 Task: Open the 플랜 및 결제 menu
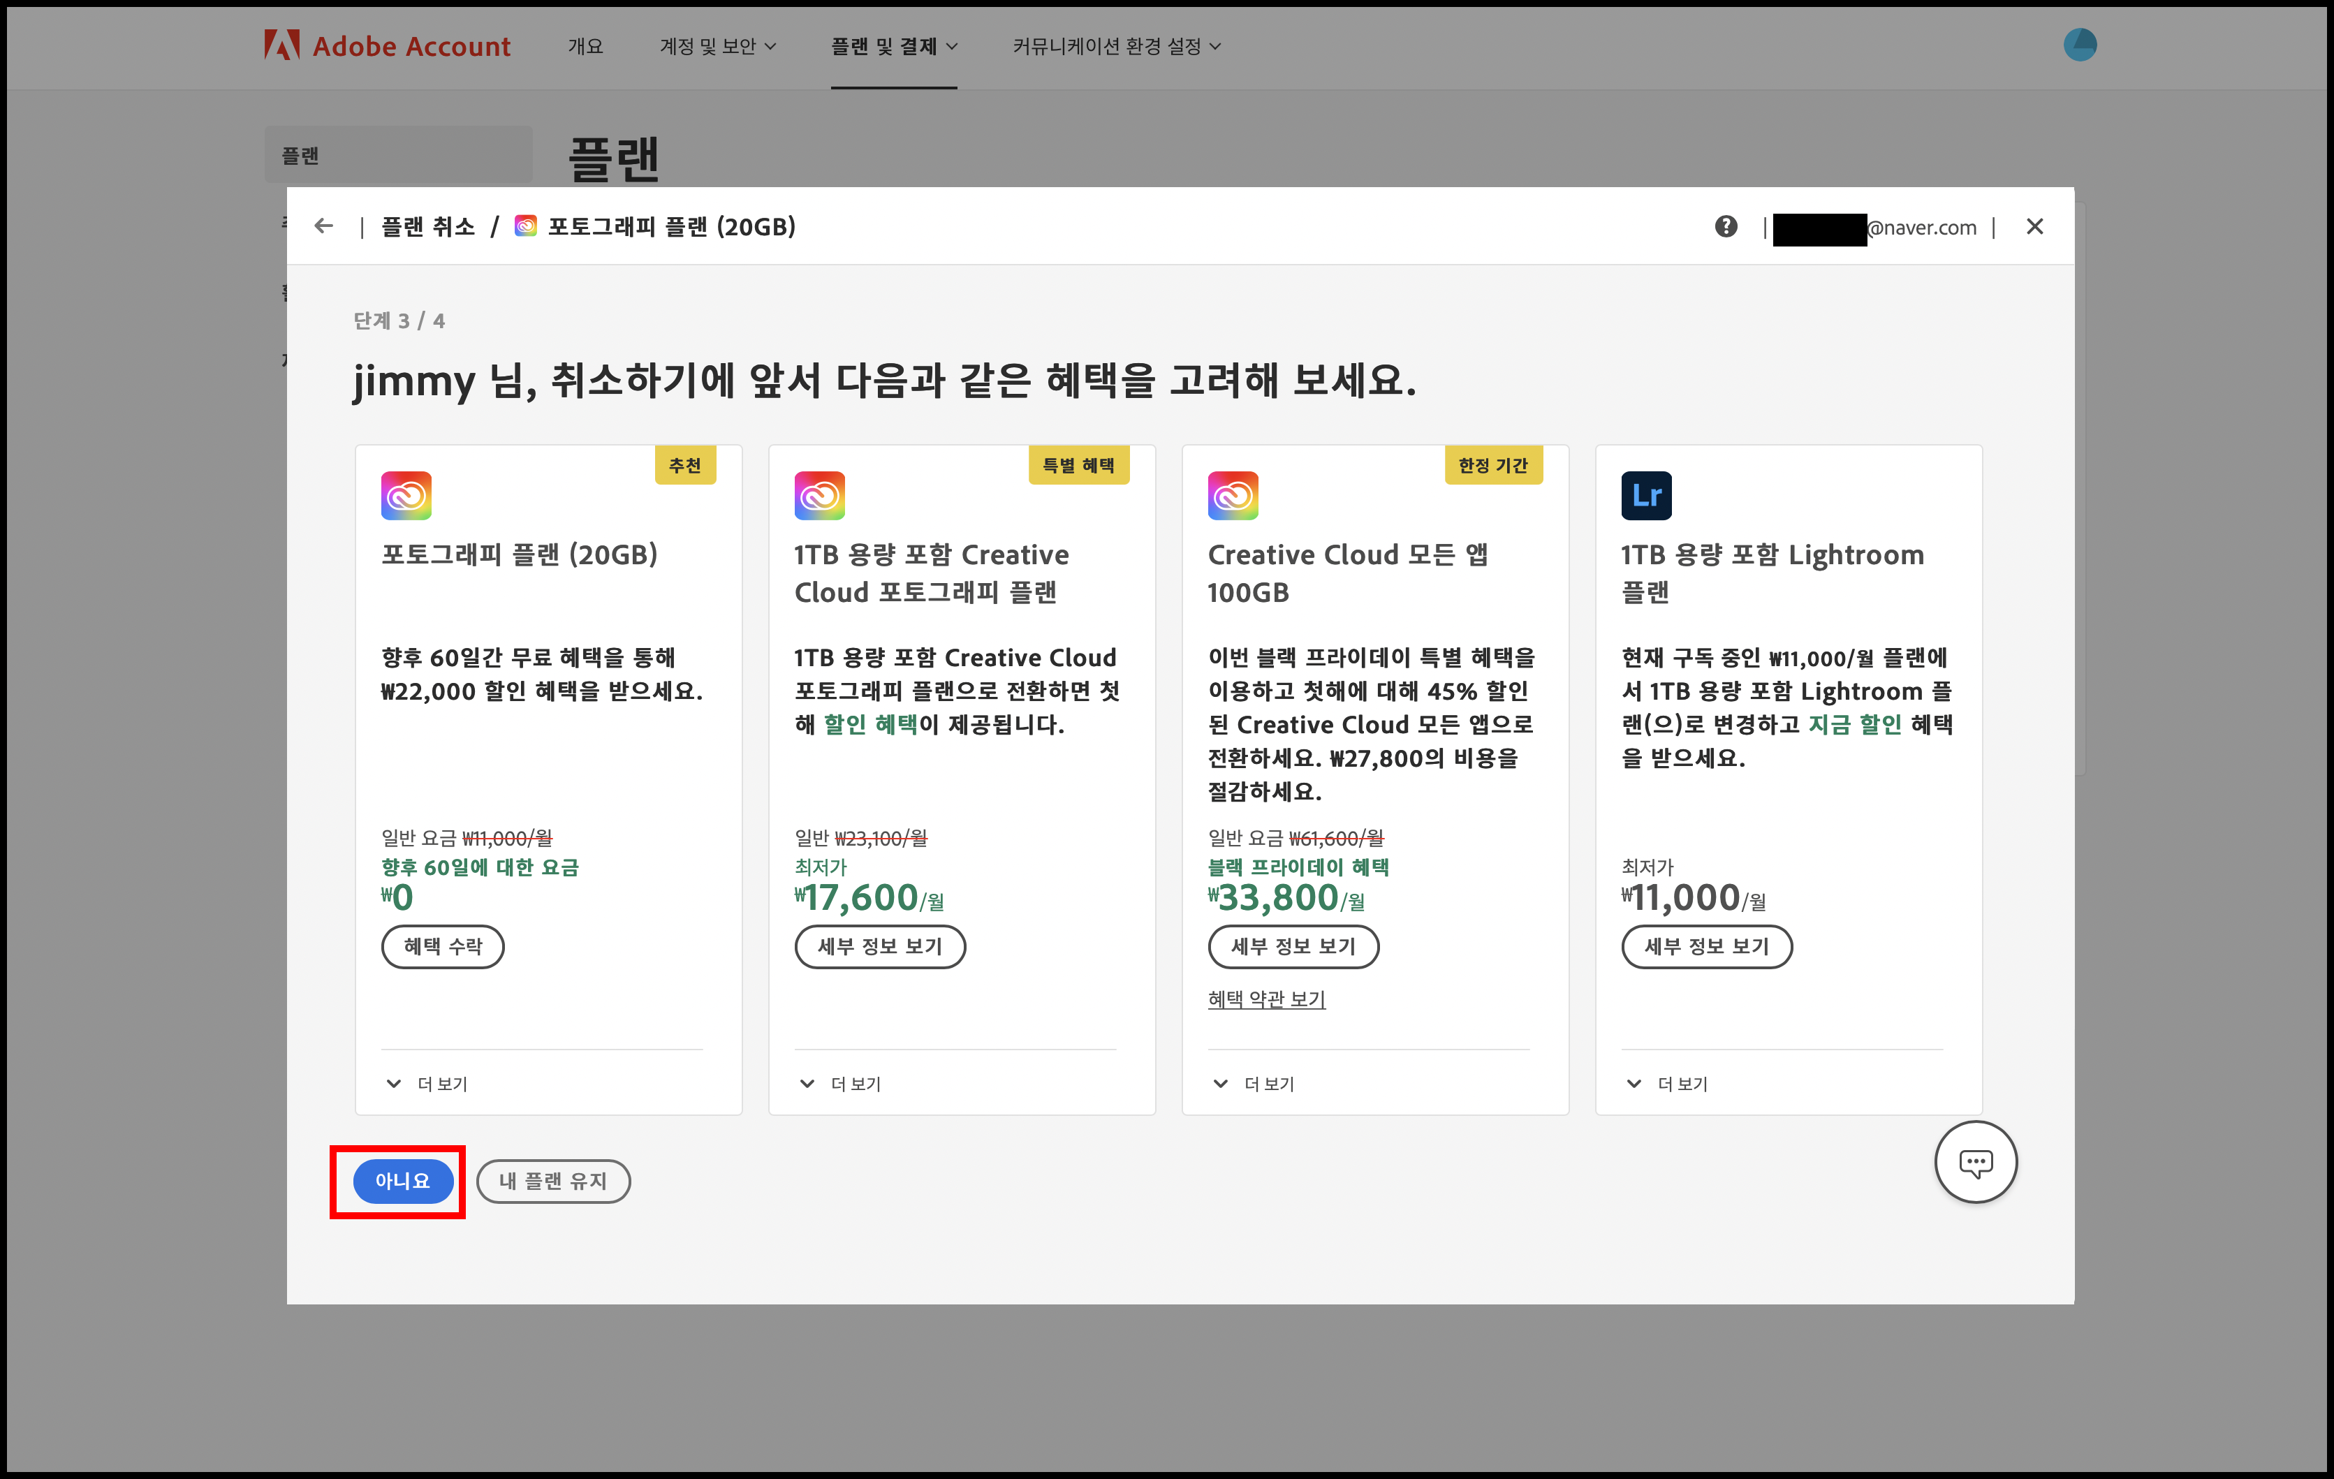893,47
